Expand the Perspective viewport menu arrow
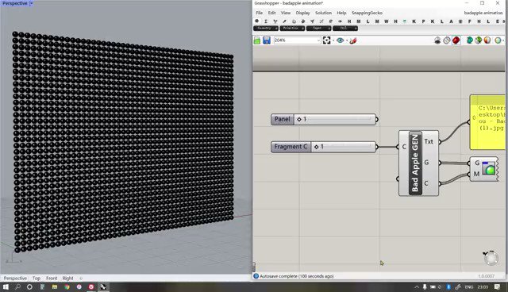 [31, 3]
